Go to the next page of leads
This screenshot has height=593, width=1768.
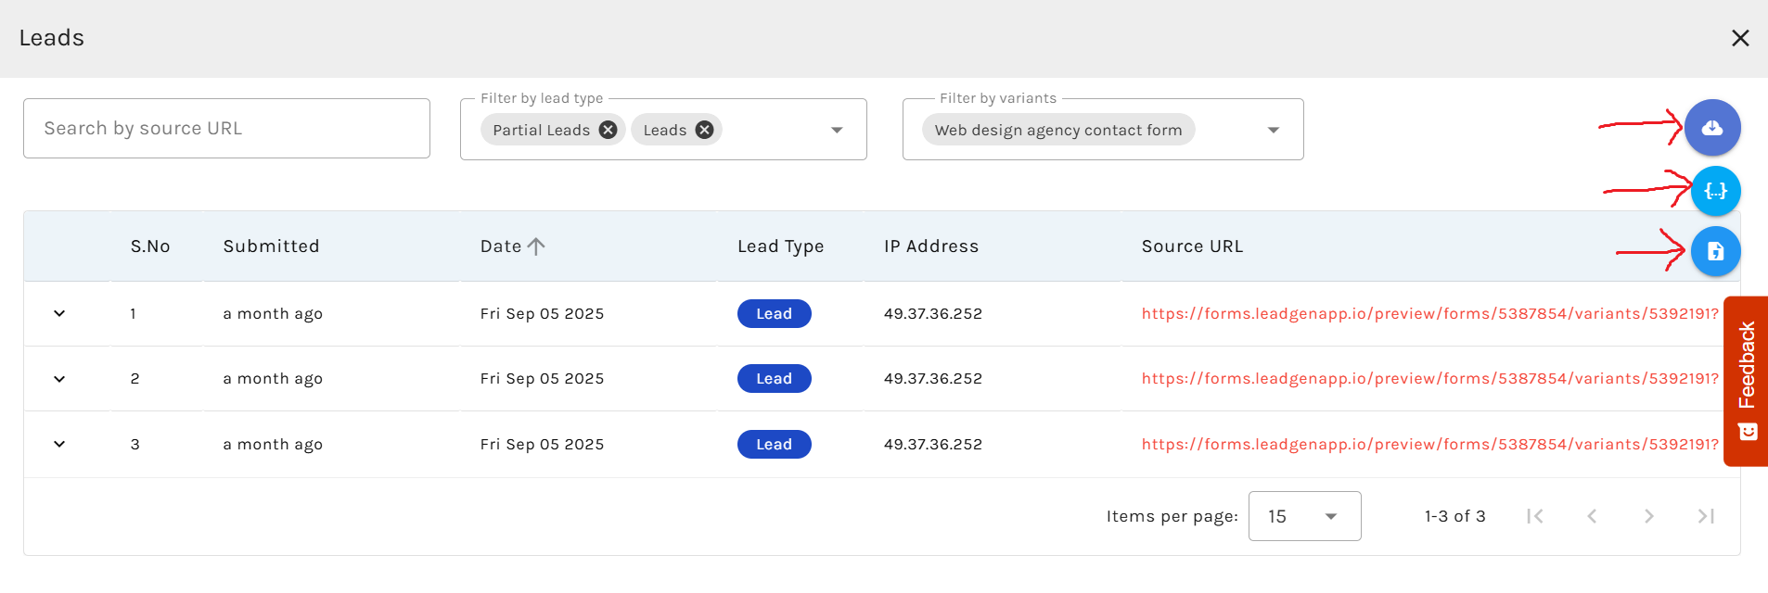coord(1648,516)
